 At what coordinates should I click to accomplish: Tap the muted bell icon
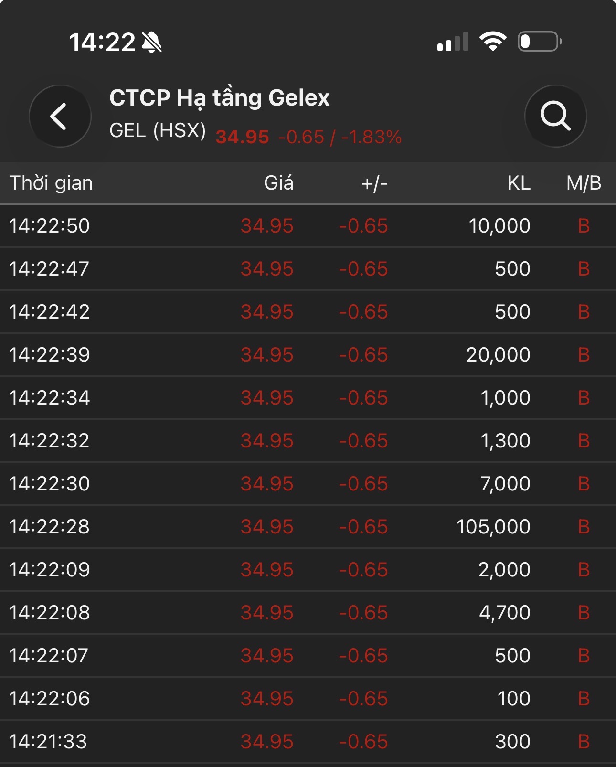(x=152, y=42)
